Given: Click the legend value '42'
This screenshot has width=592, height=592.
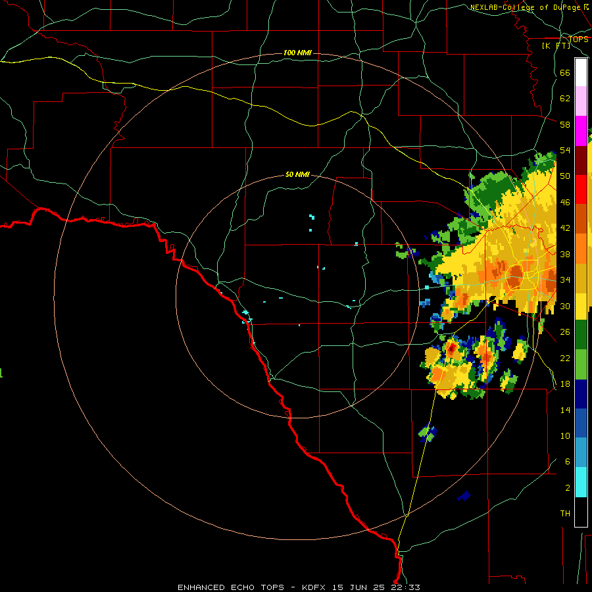Looking at the screenshot, I should click(x=565, y=228).
